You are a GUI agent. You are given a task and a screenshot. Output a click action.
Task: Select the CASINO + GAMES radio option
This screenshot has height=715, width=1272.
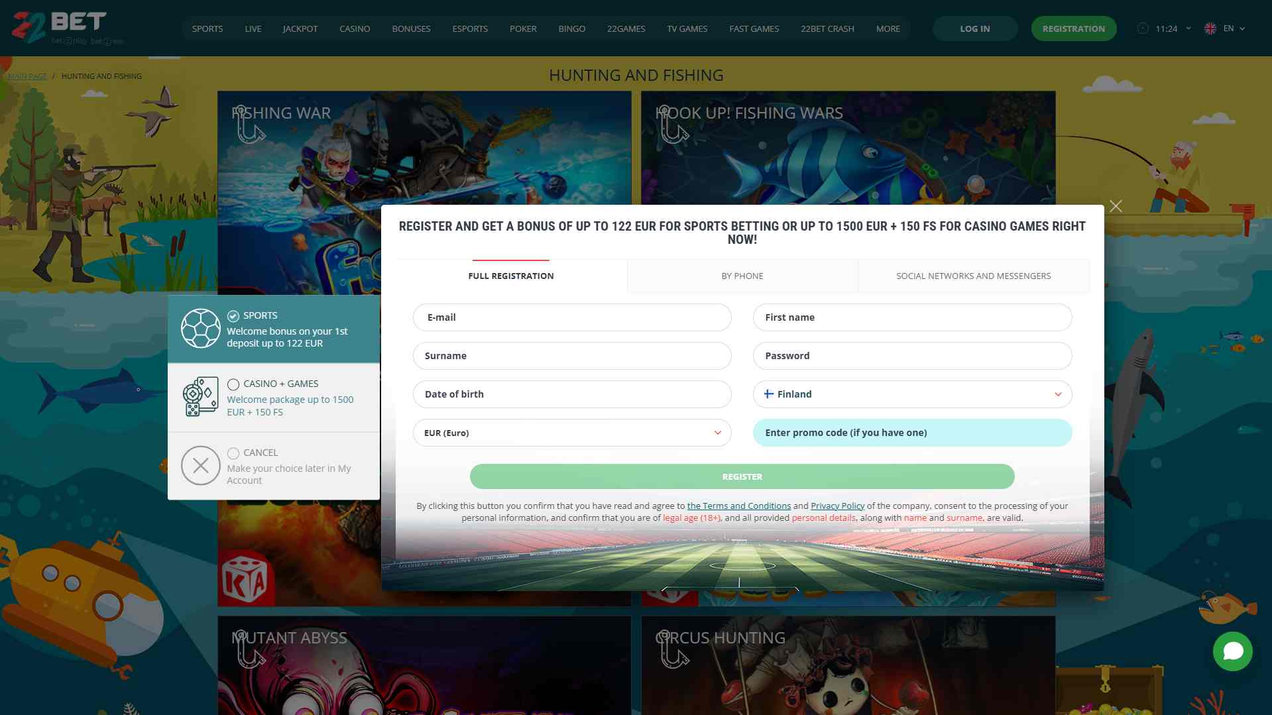[x=233, y=384]
